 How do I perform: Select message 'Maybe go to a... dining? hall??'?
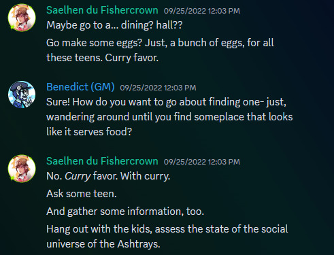coord(114,25)
